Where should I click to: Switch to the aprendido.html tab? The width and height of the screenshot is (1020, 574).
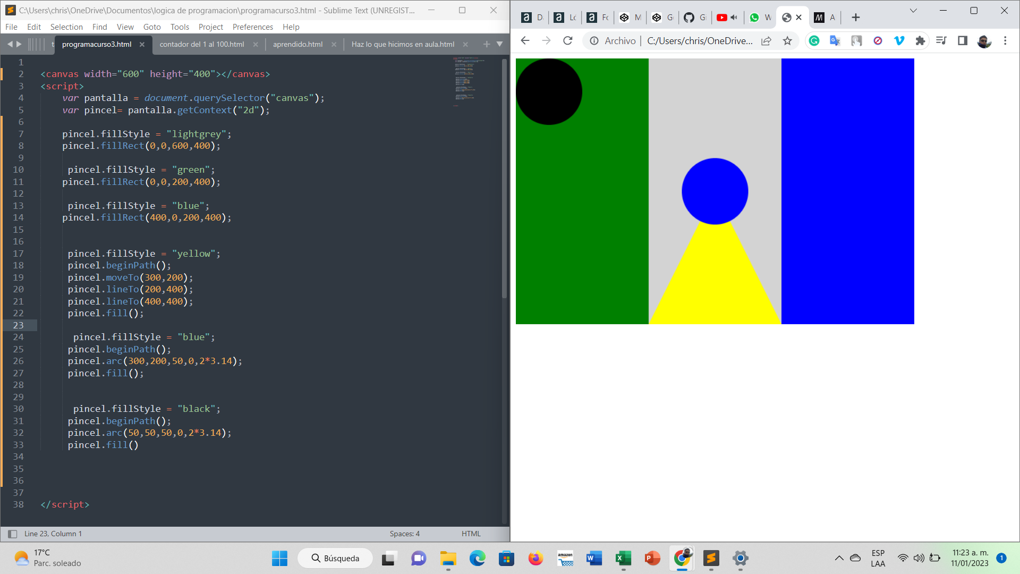(x=298, y=44)
